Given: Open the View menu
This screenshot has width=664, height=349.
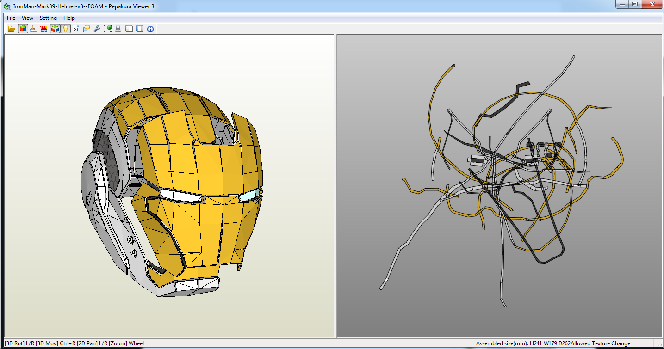Looking at the screenshot, I should (x=28, y=18).
